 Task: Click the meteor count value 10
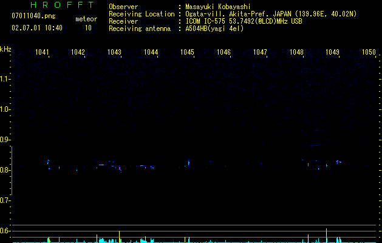(88, 28)
